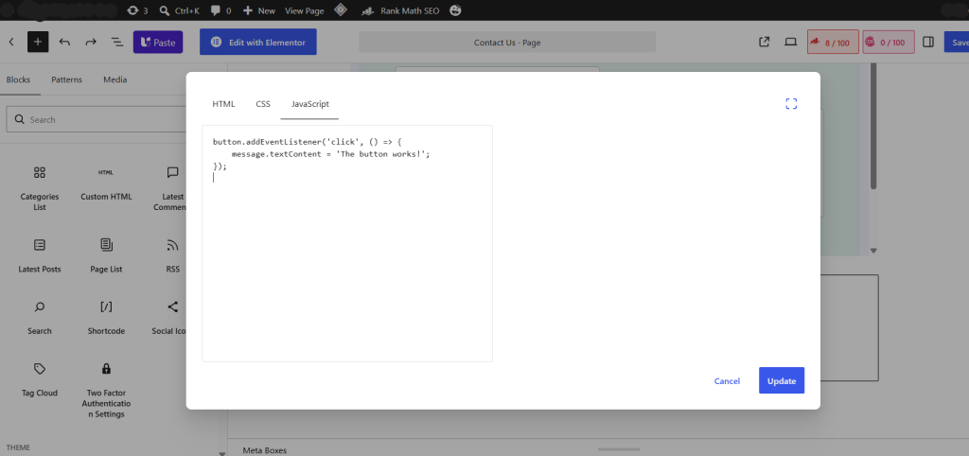Switch to the HTML tab in the dialog
Screen dimensions: 969x456
pos(223,104)
